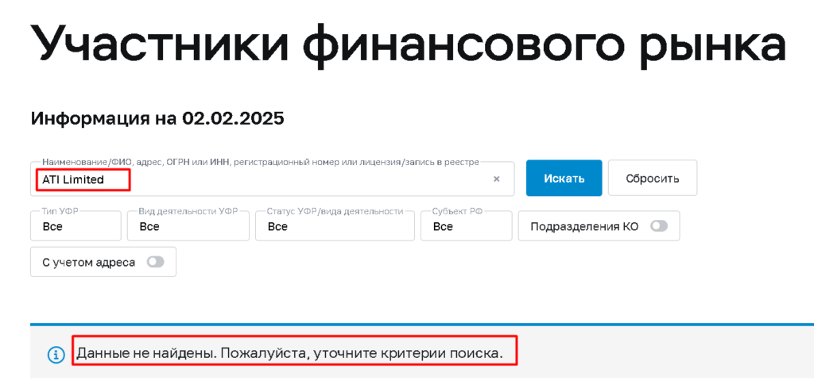Click the Сбросить reset button

point(653,179)
